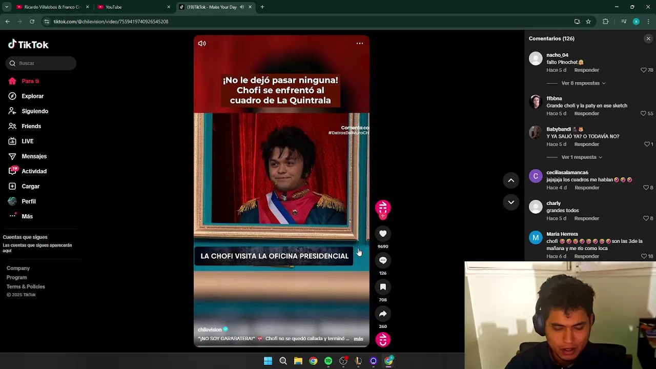656x369 pixels.
Task: Click the TikTok logo
Action: 28,45
